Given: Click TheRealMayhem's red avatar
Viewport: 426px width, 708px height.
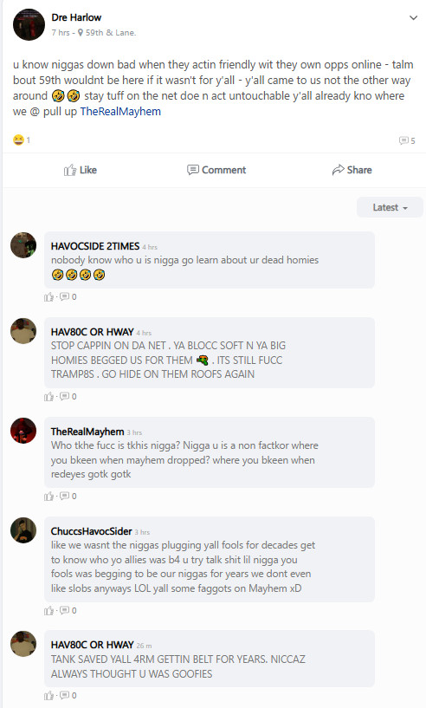Looking at the screenshot, I should [23, 431].
